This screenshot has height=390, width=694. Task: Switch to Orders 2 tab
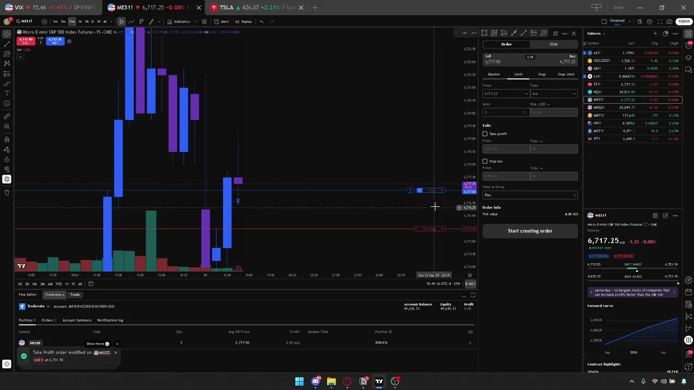[49, 320]
